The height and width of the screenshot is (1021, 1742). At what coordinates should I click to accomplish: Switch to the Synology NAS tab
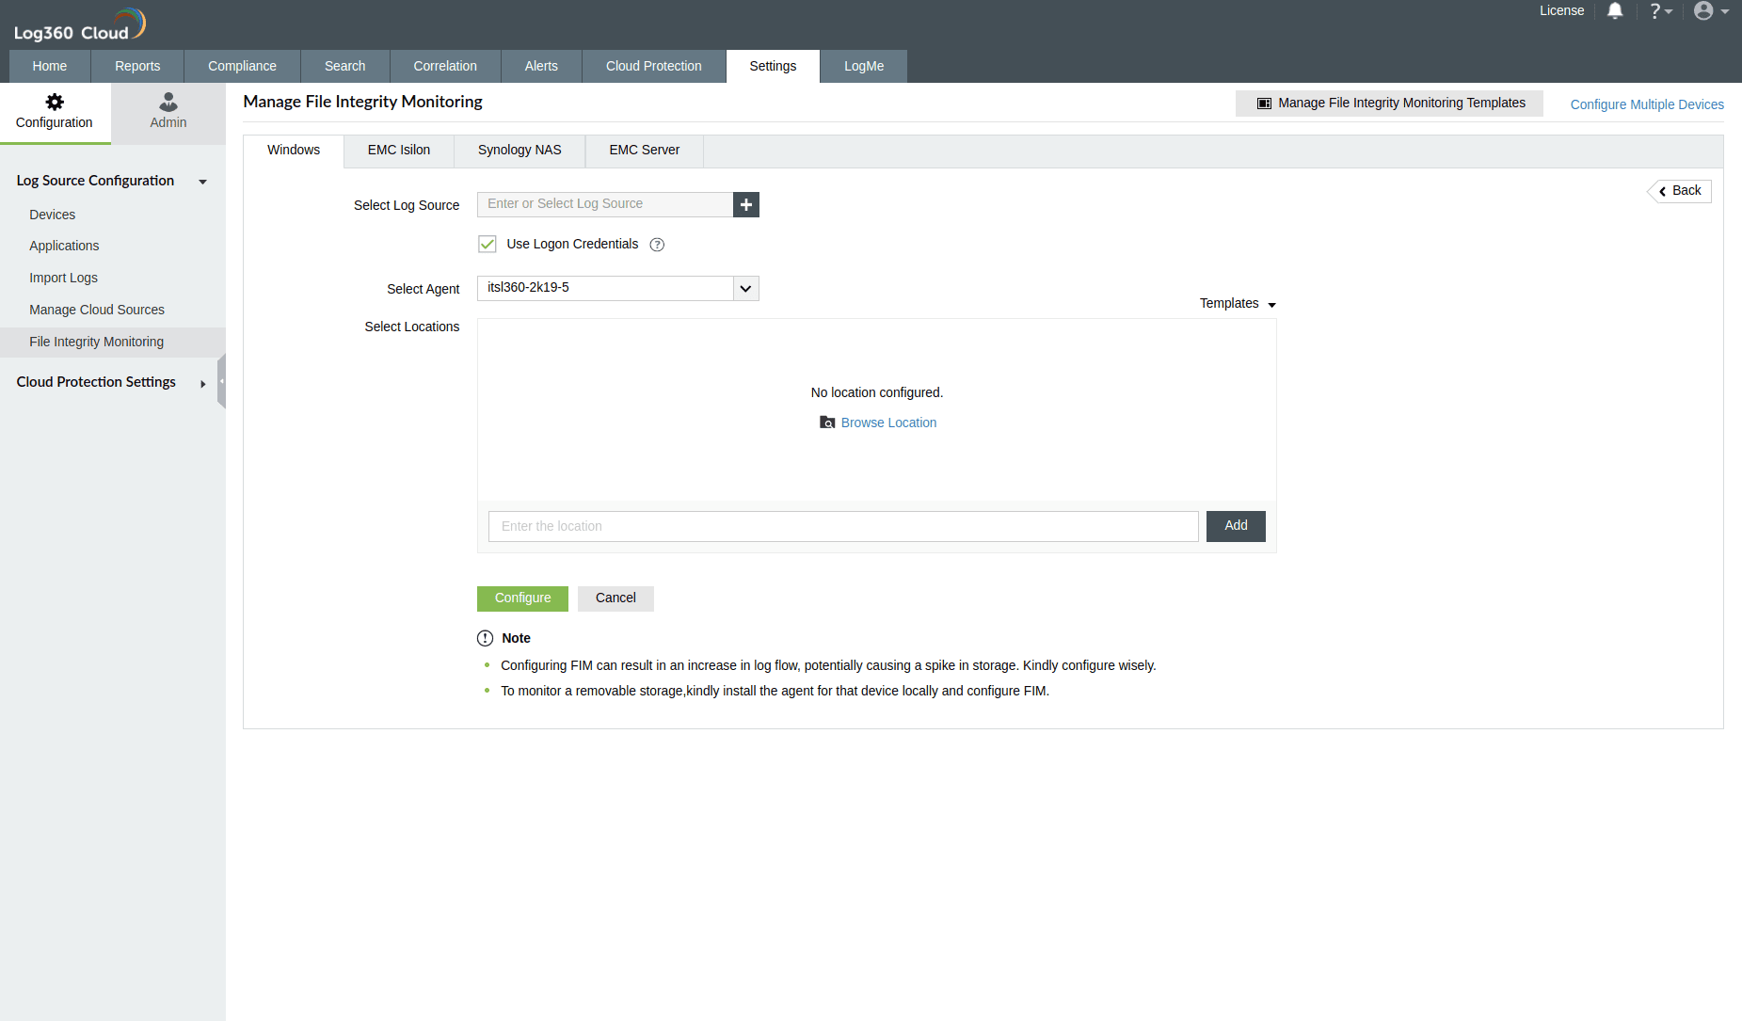pos(519,151)
